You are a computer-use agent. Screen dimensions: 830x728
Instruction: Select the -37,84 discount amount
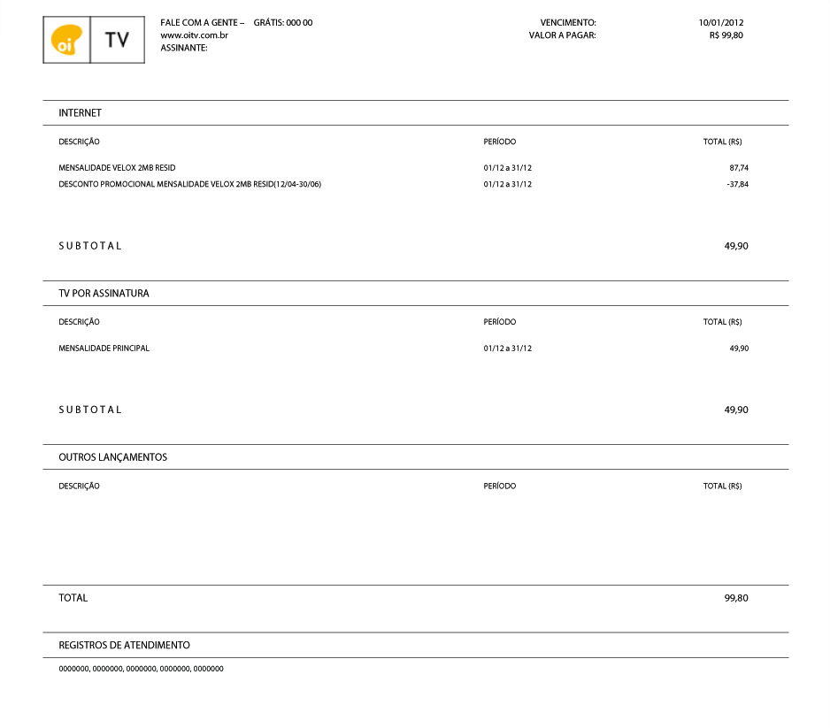[x=737, y=184]
